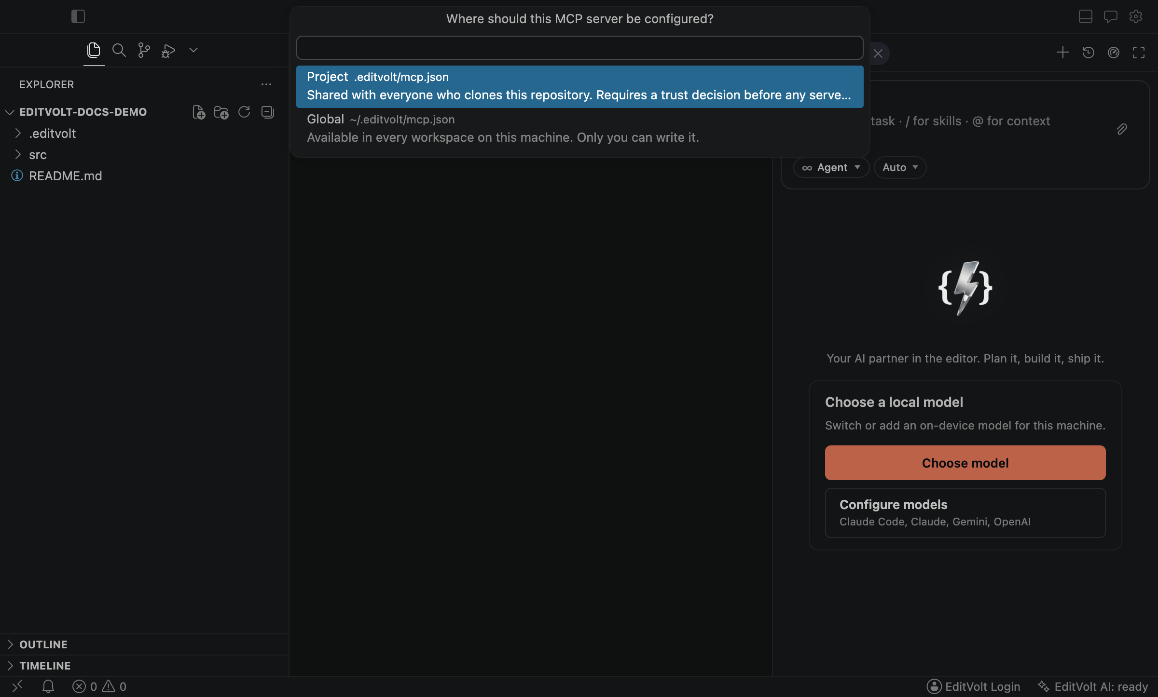
Task: Click EditVolt AI: ready status
Action: 1093,686
